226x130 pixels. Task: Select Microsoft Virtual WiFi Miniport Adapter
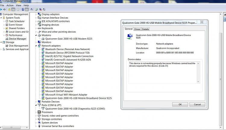[x=66, y=95]
